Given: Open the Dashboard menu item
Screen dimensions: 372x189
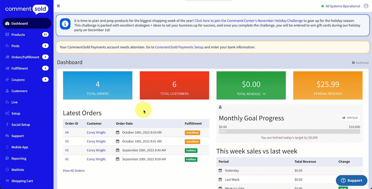Looking at the screenshot, I should (27, 23).
